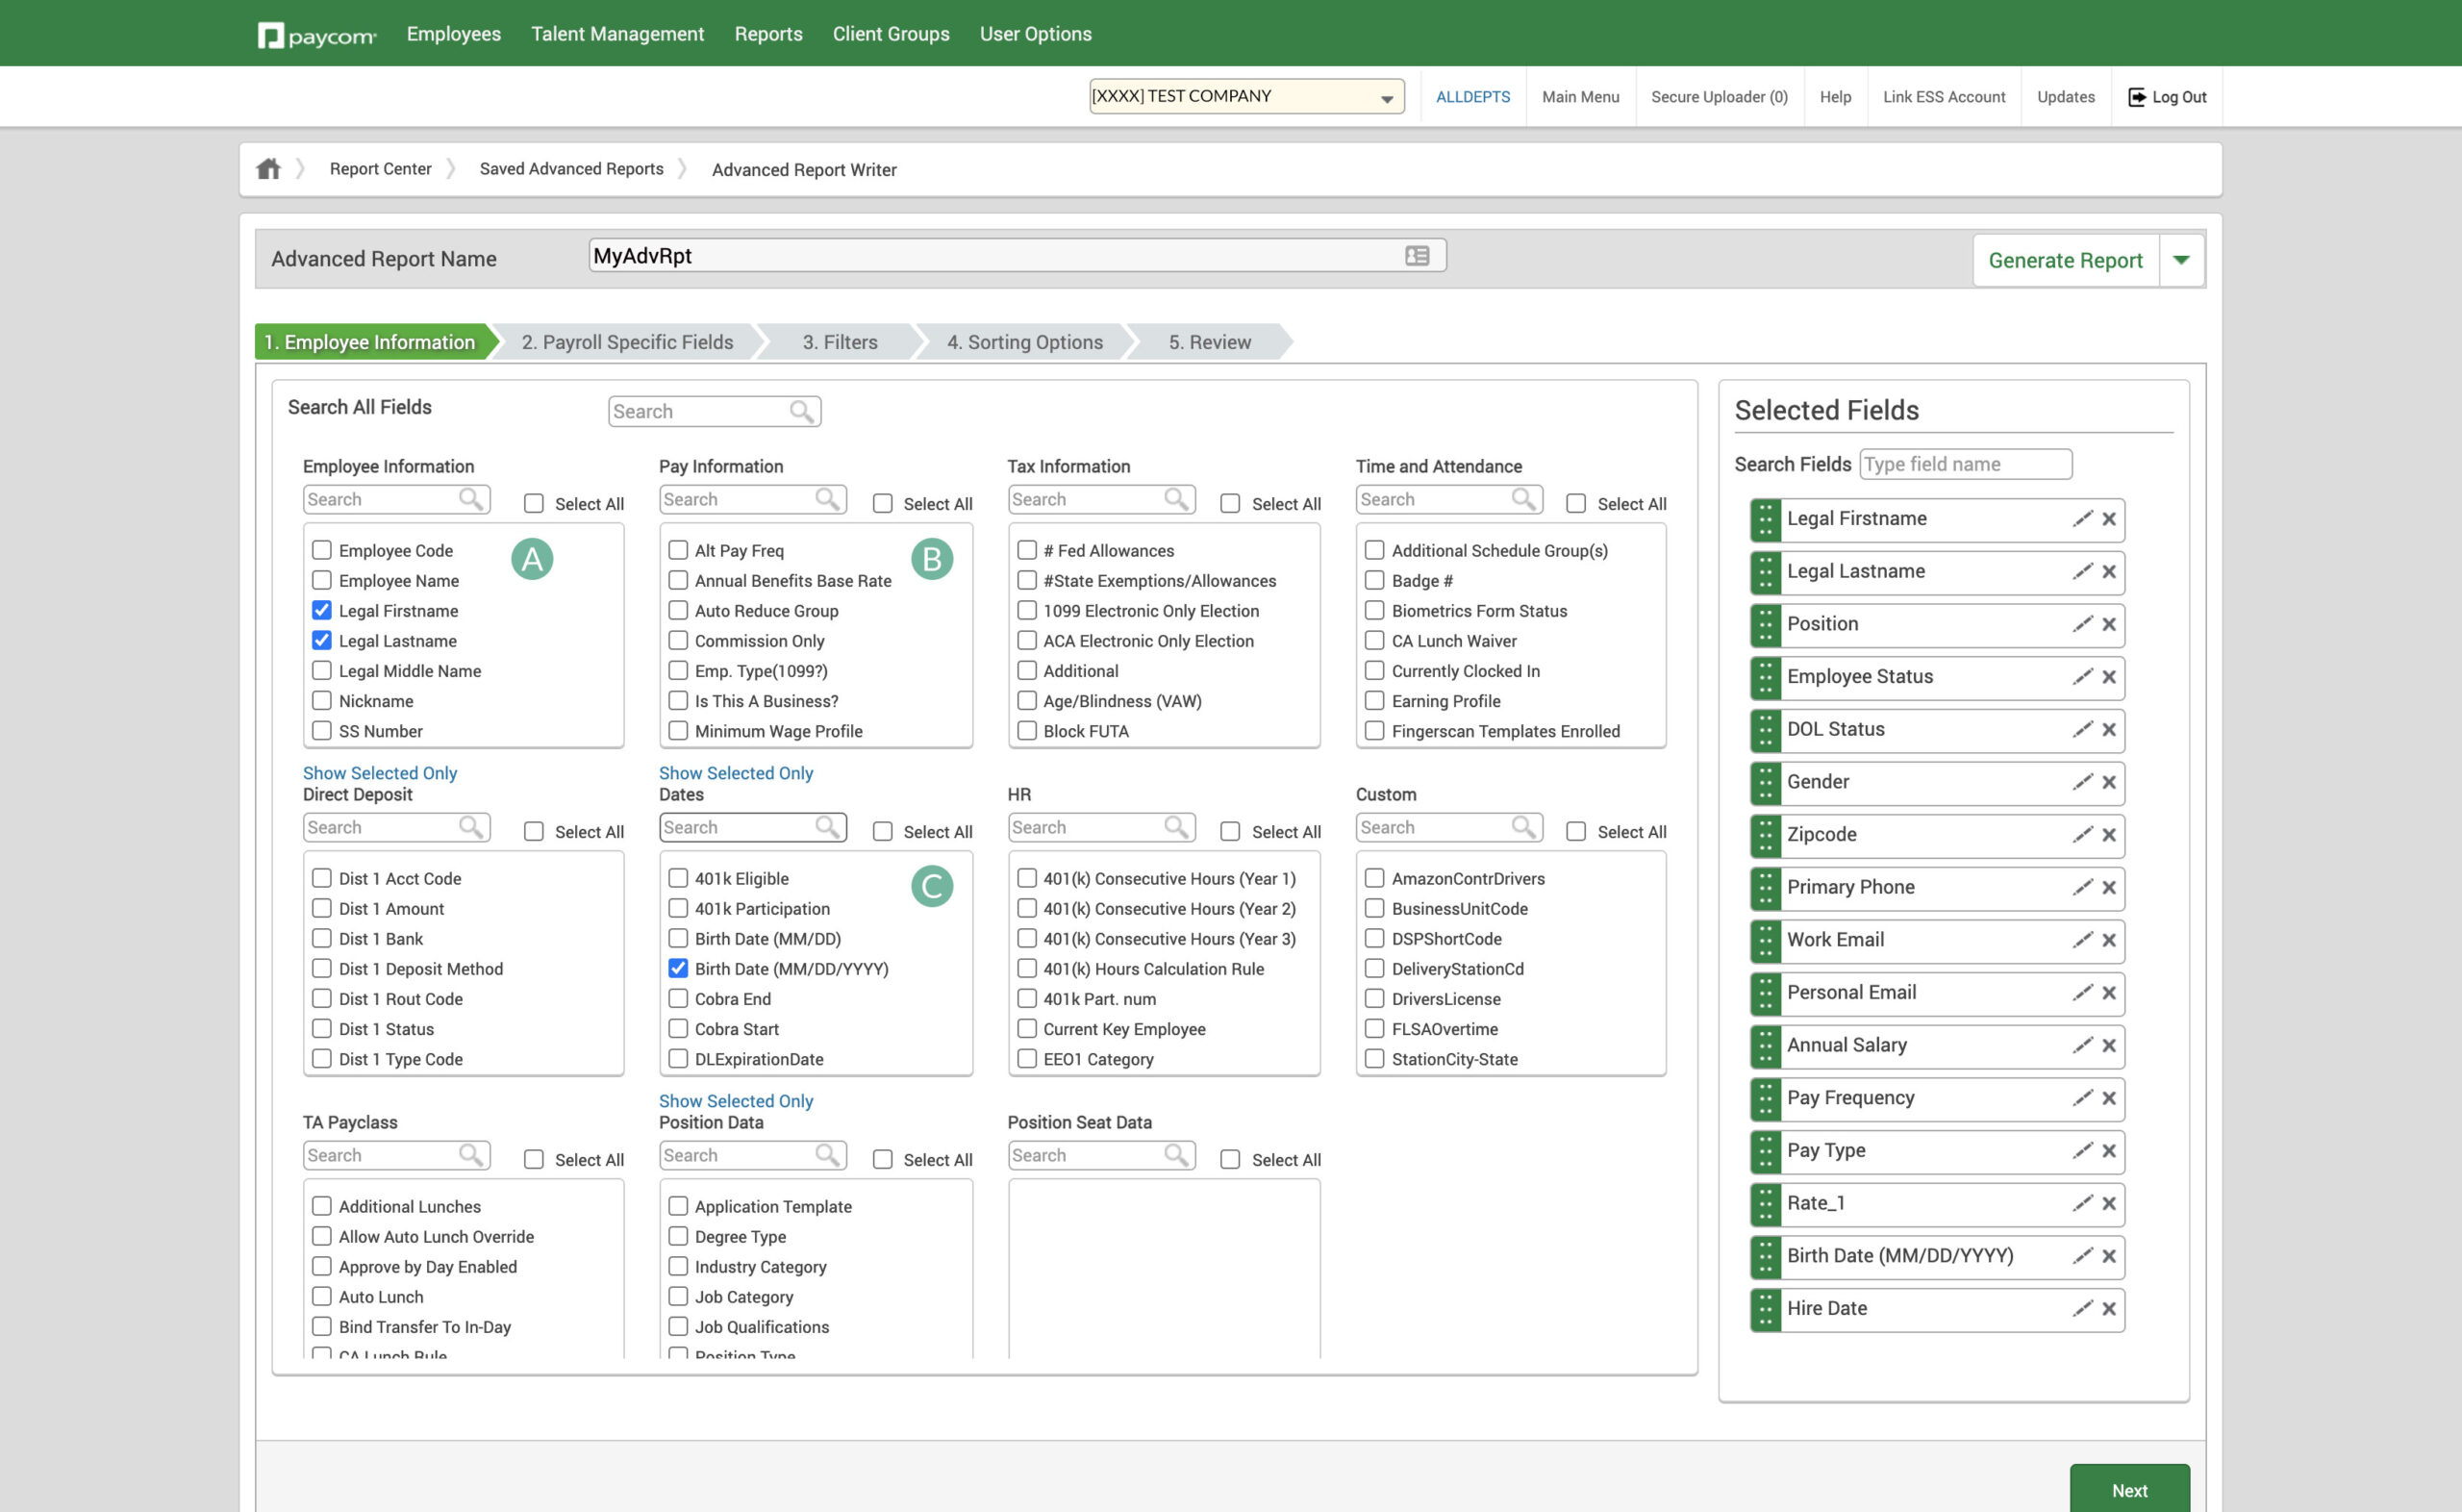Toggle Select All for Pay Information
The height and width of the screenshot is (1512, 2462).
point(883,504)
